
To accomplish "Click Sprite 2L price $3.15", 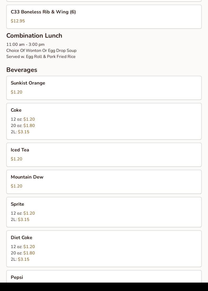I will coord(23,220).
